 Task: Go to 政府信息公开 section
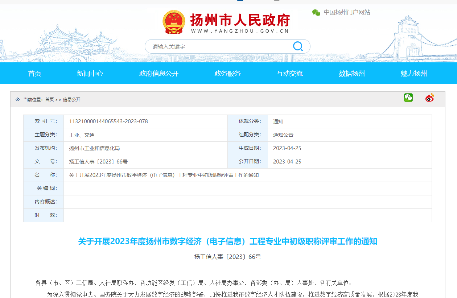click(159, 74)
